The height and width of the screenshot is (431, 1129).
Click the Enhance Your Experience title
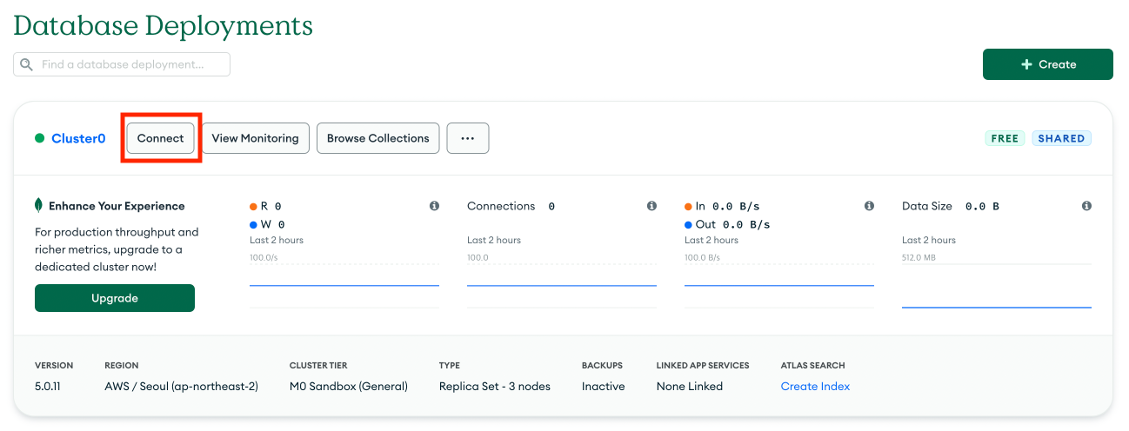(x=117, y=206)
